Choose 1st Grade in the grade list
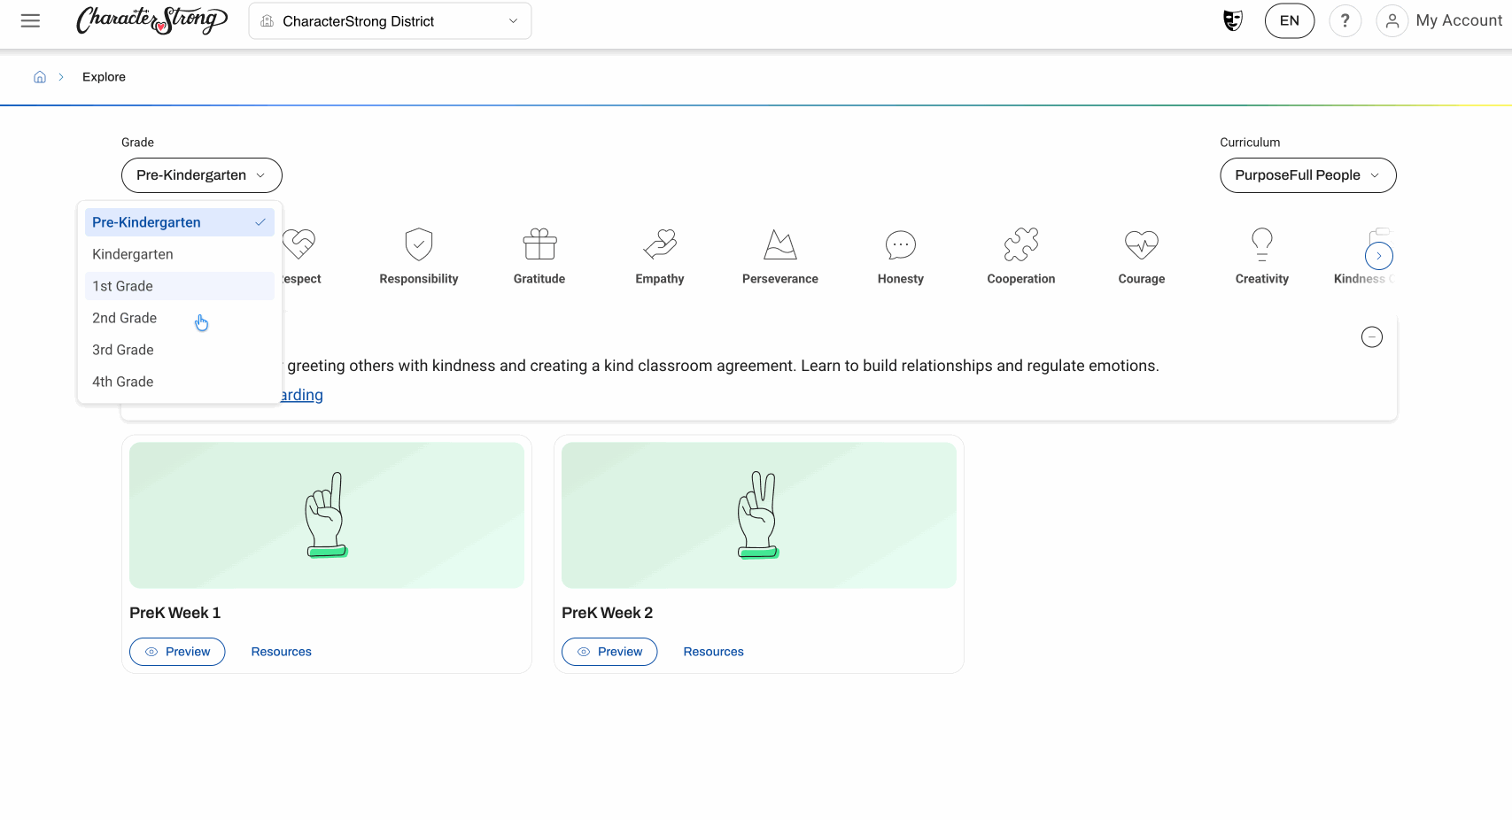Image resolution: width=1512 pixels, height=820 pixels. tap(180, 286)
